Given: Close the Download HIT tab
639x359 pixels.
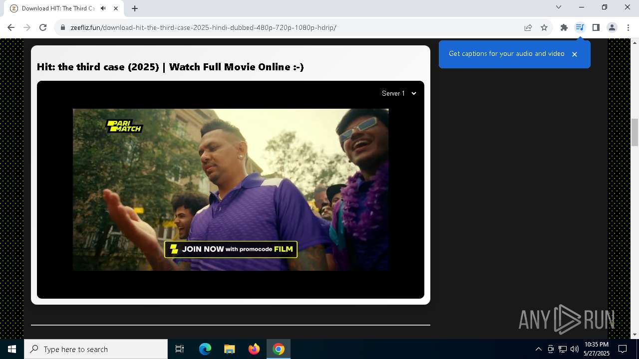Looking at the screenshot, I should pyautogui.click(x=116, y=8).
